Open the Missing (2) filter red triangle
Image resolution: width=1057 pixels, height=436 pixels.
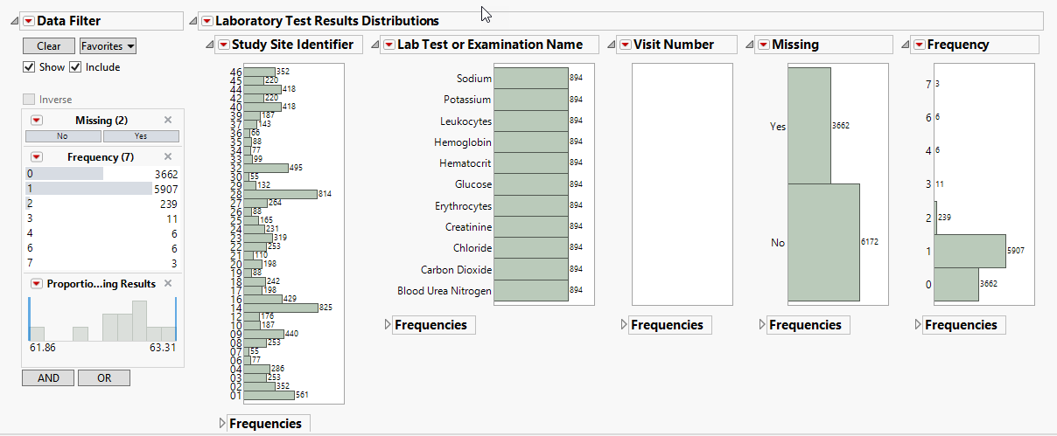(37, 121)
